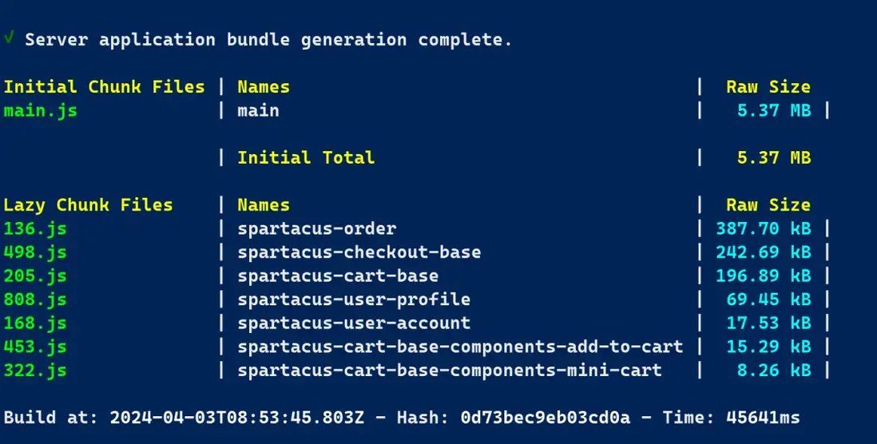
Task: Click the build time 45641ms
Action: pos(763,417)
